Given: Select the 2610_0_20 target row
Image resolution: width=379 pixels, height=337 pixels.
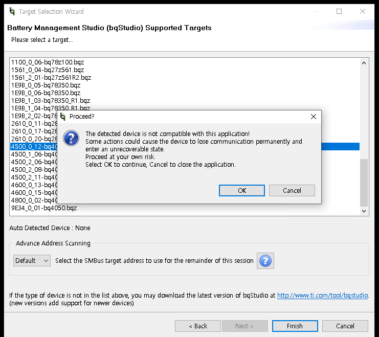Looking at the screenshot, I should [34, 139].
